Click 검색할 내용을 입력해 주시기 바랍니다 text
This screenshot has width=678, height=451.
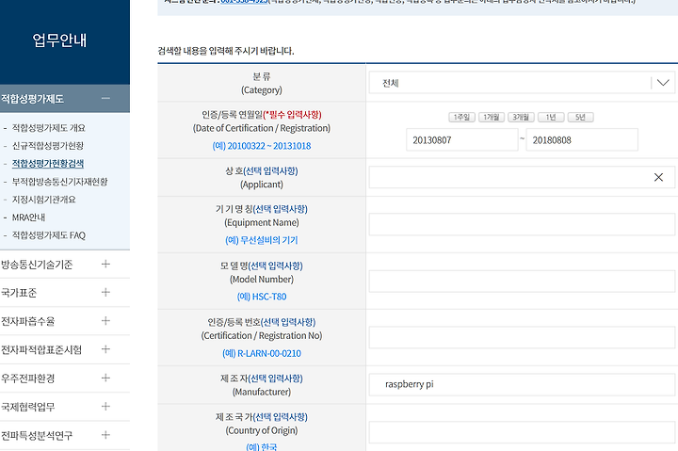226,51
